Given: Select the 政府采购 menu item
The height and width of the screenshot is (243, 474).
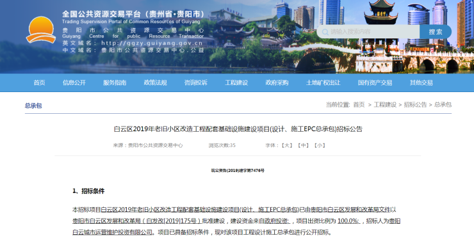Looking at the screenshot, I should pos(277,82).
